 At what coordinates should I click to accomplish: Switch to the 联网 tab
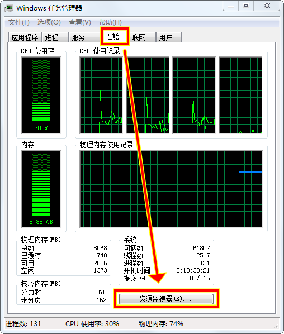(142, 37)
